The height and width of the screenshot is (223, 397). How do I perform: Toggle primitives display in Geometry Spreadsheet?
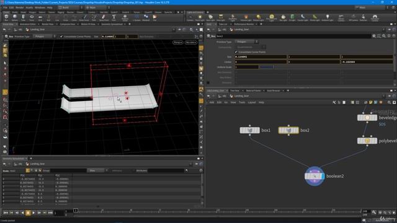tap(36, 171)
